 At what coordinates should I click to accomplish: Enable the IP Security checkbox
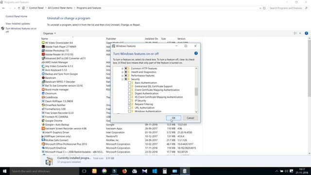(x=130, y=101)
